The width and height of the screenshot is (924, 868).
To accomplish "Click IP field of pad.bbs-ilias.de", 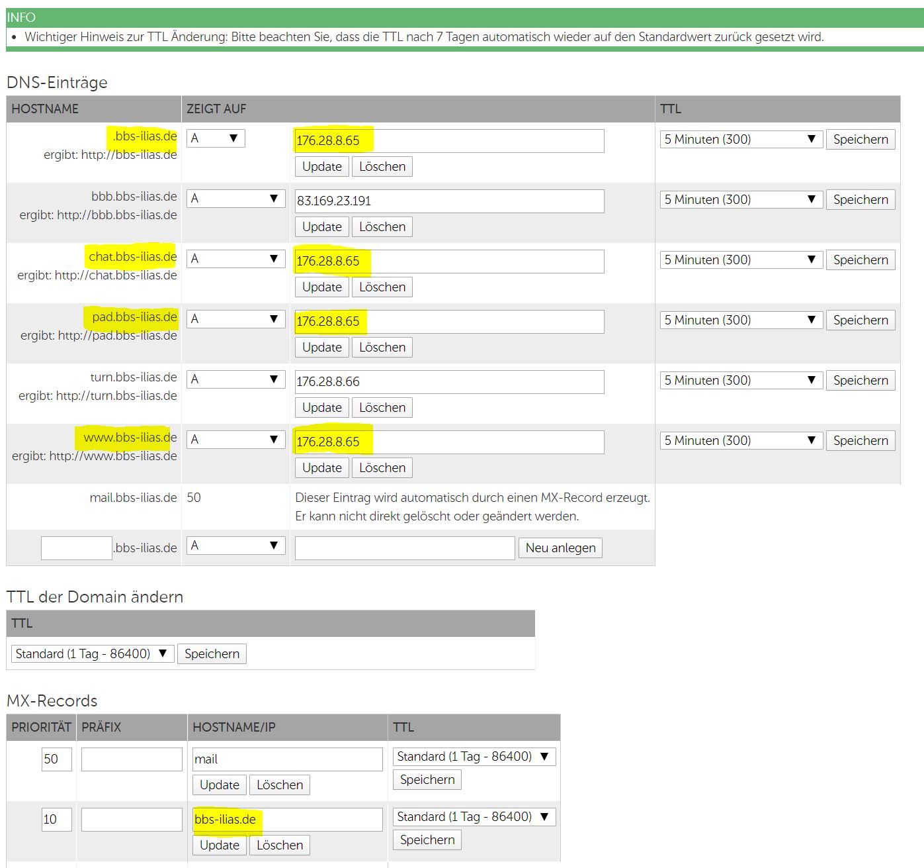I will 449,322.
